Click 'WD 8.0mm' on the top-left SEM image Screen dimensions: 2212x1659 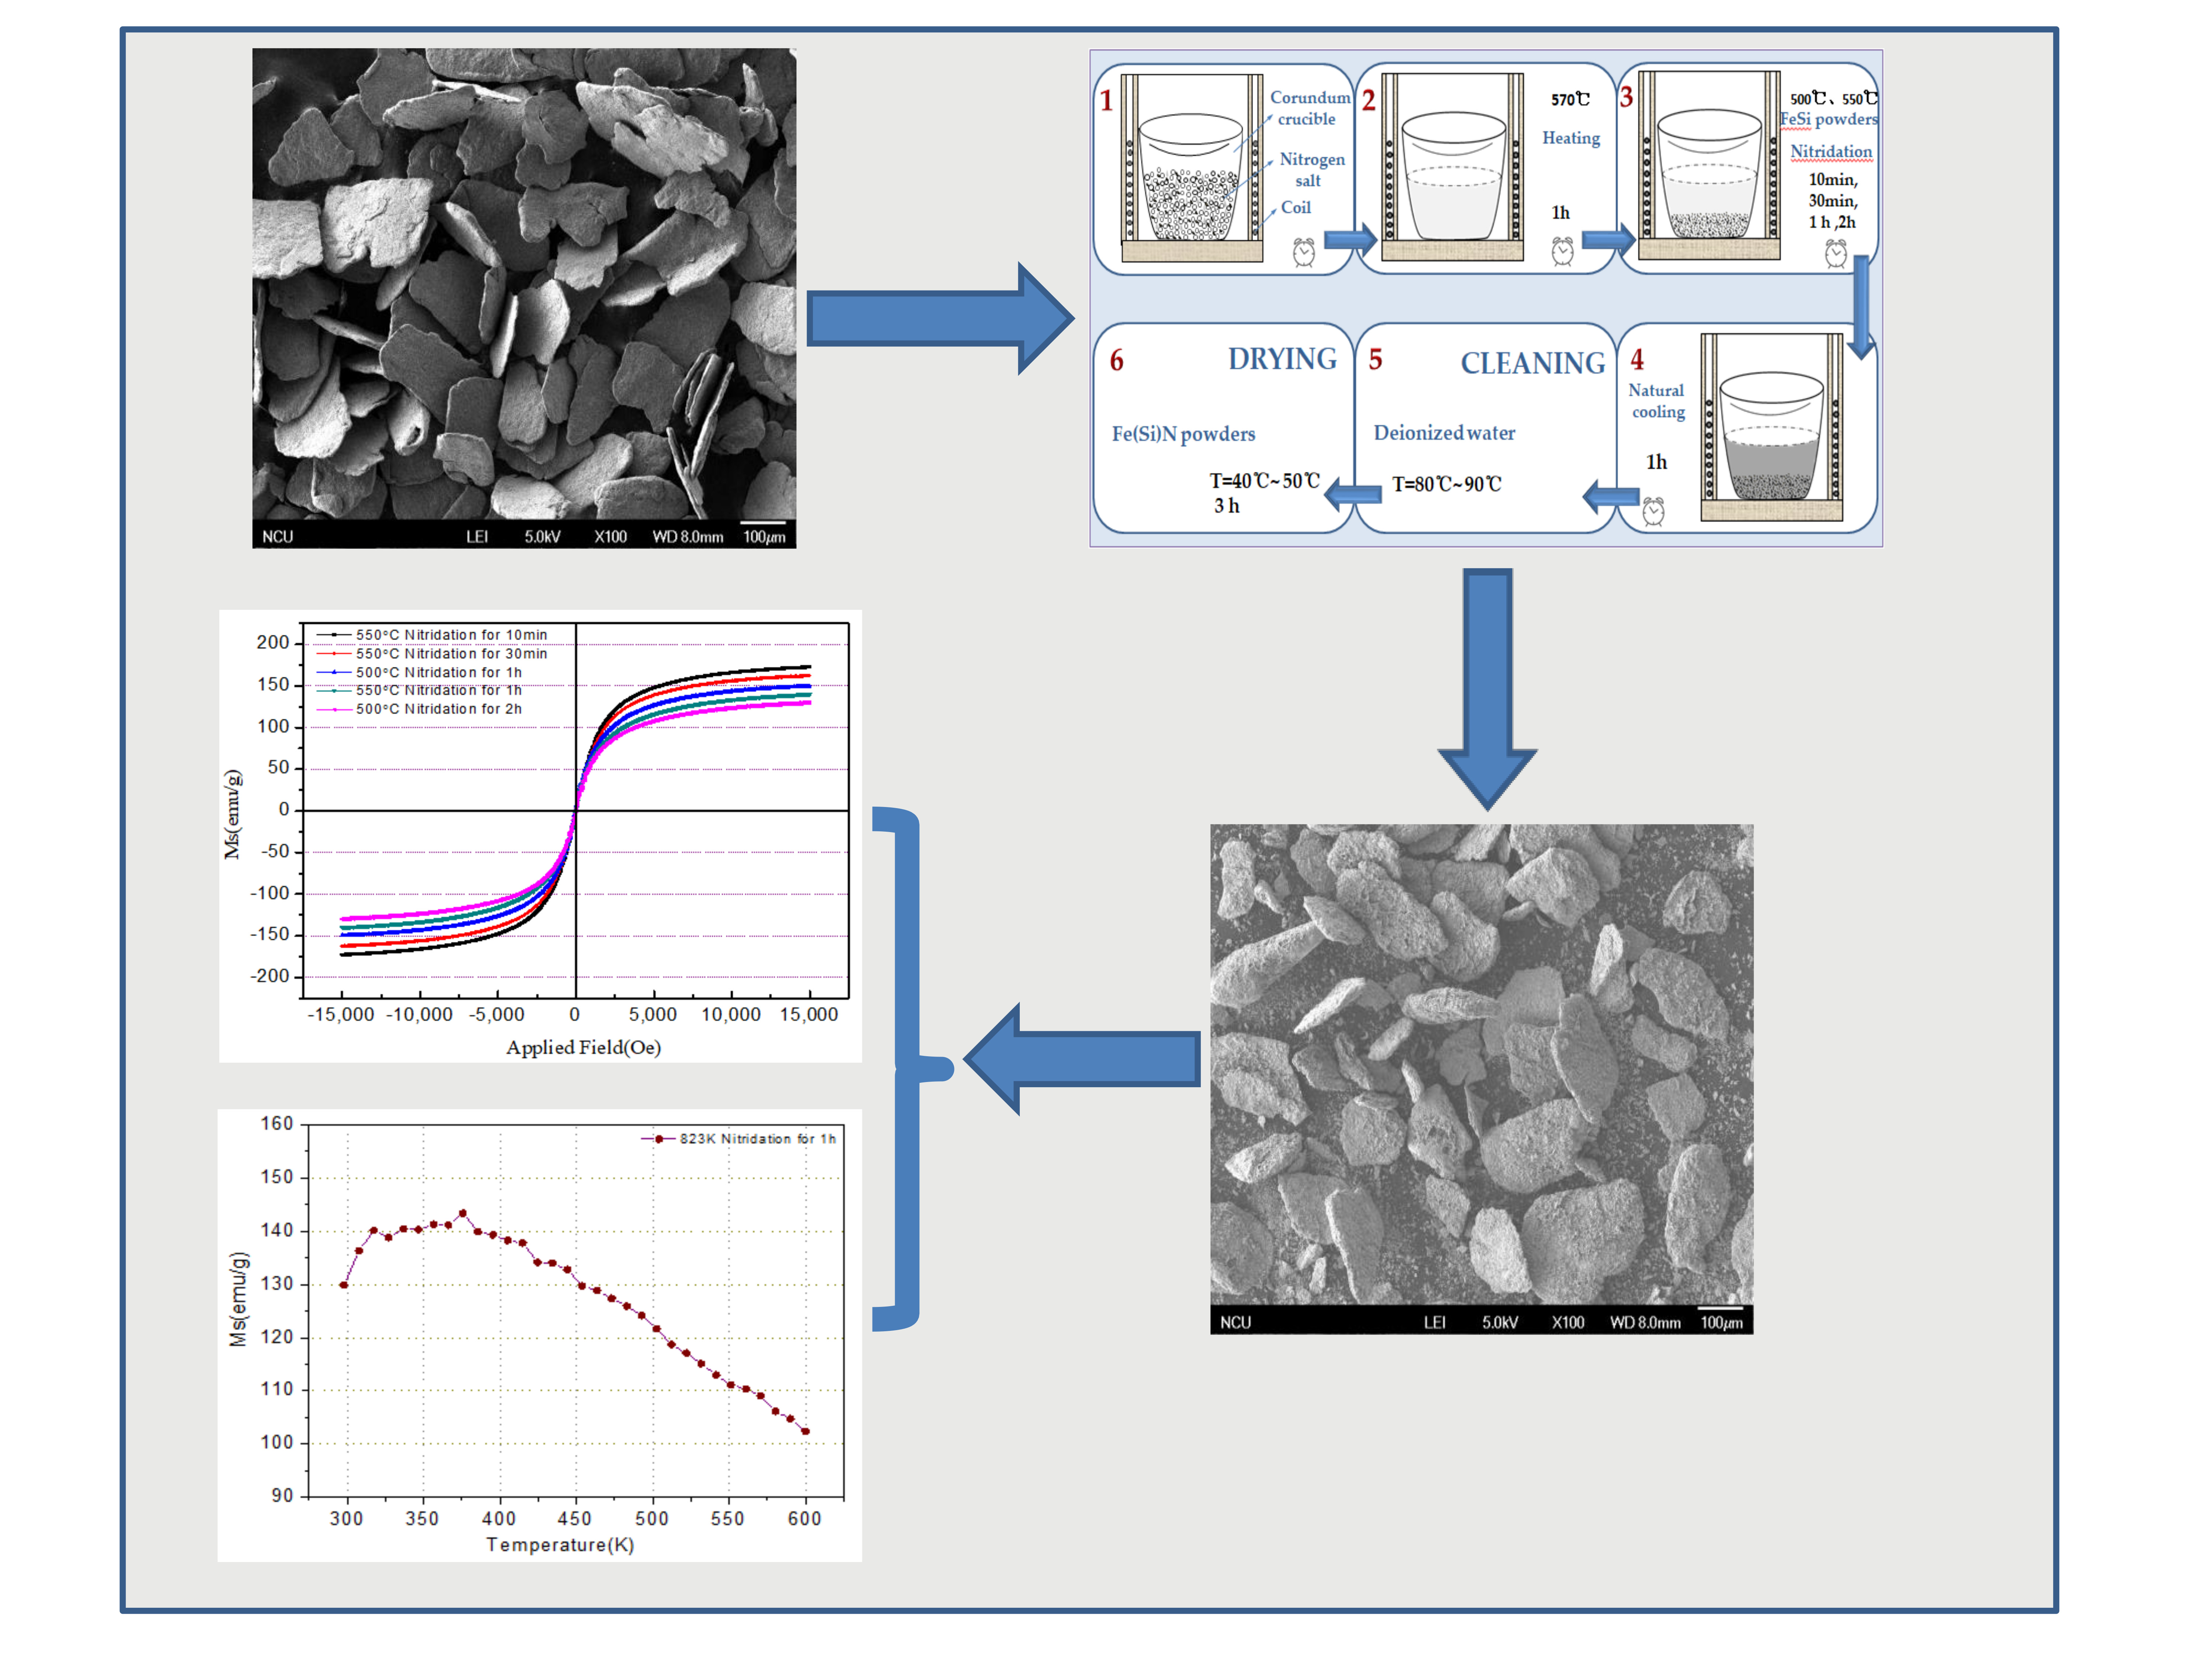[688, 537]
